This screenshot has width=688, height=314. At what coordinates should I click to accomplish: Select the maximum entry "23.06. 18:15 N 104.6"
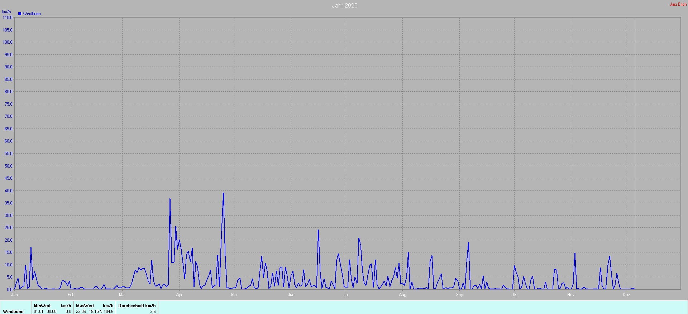(x=95, y=311)
